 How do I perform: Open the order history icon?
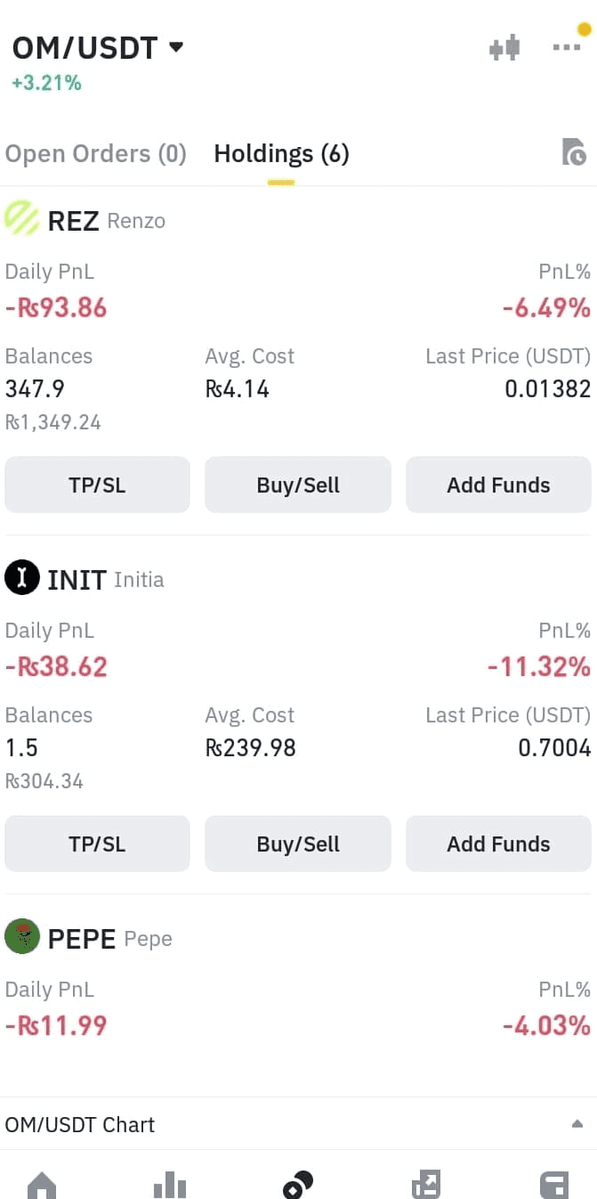coord(574,152)
